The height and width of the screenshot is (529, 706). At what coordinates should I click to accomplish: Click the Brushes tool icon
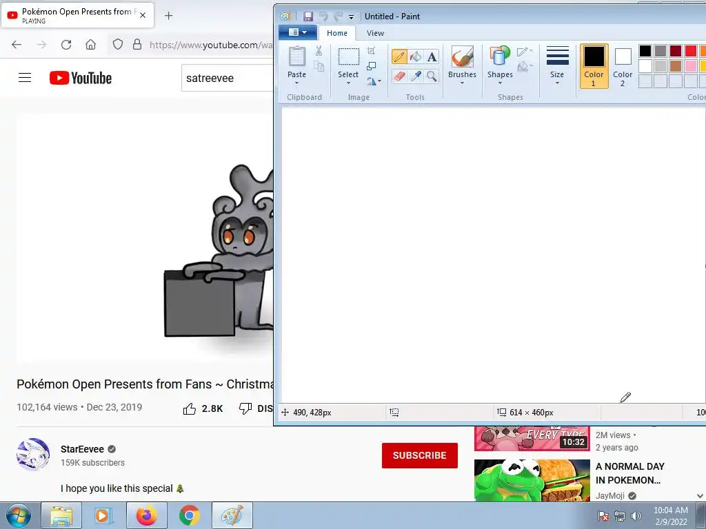462,57
